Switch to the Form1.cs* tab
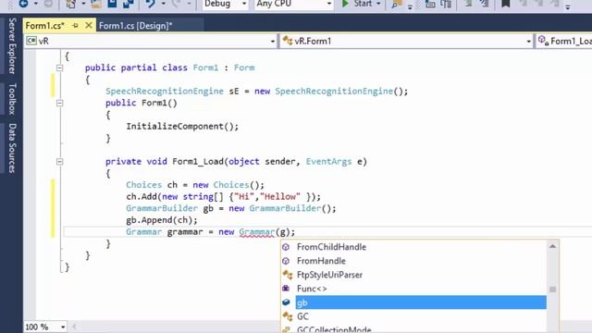The image size is (592, 333). [45, 26]
